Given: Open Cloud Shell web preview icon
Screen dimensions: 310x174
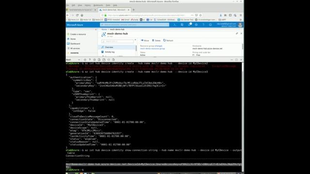Looking at the screenshot, I should point(113,59).
